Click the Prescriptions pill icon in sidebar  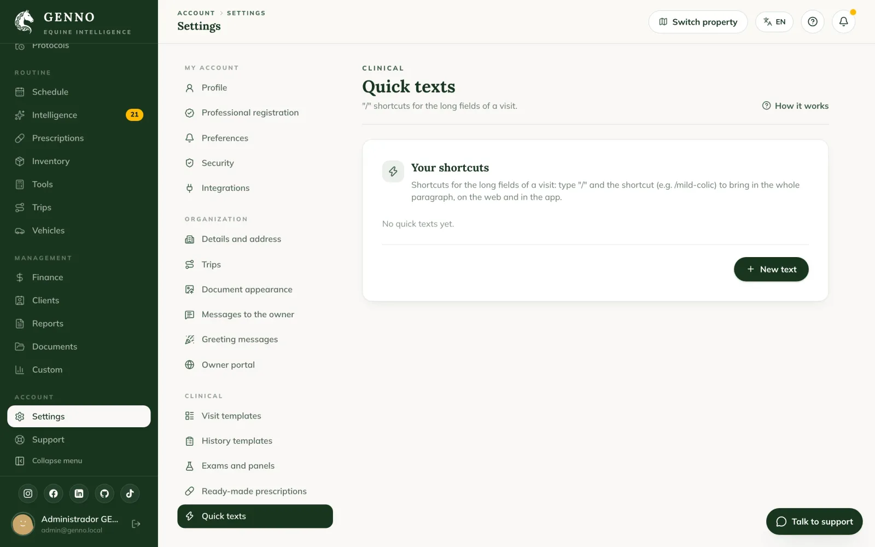(20, 138)
